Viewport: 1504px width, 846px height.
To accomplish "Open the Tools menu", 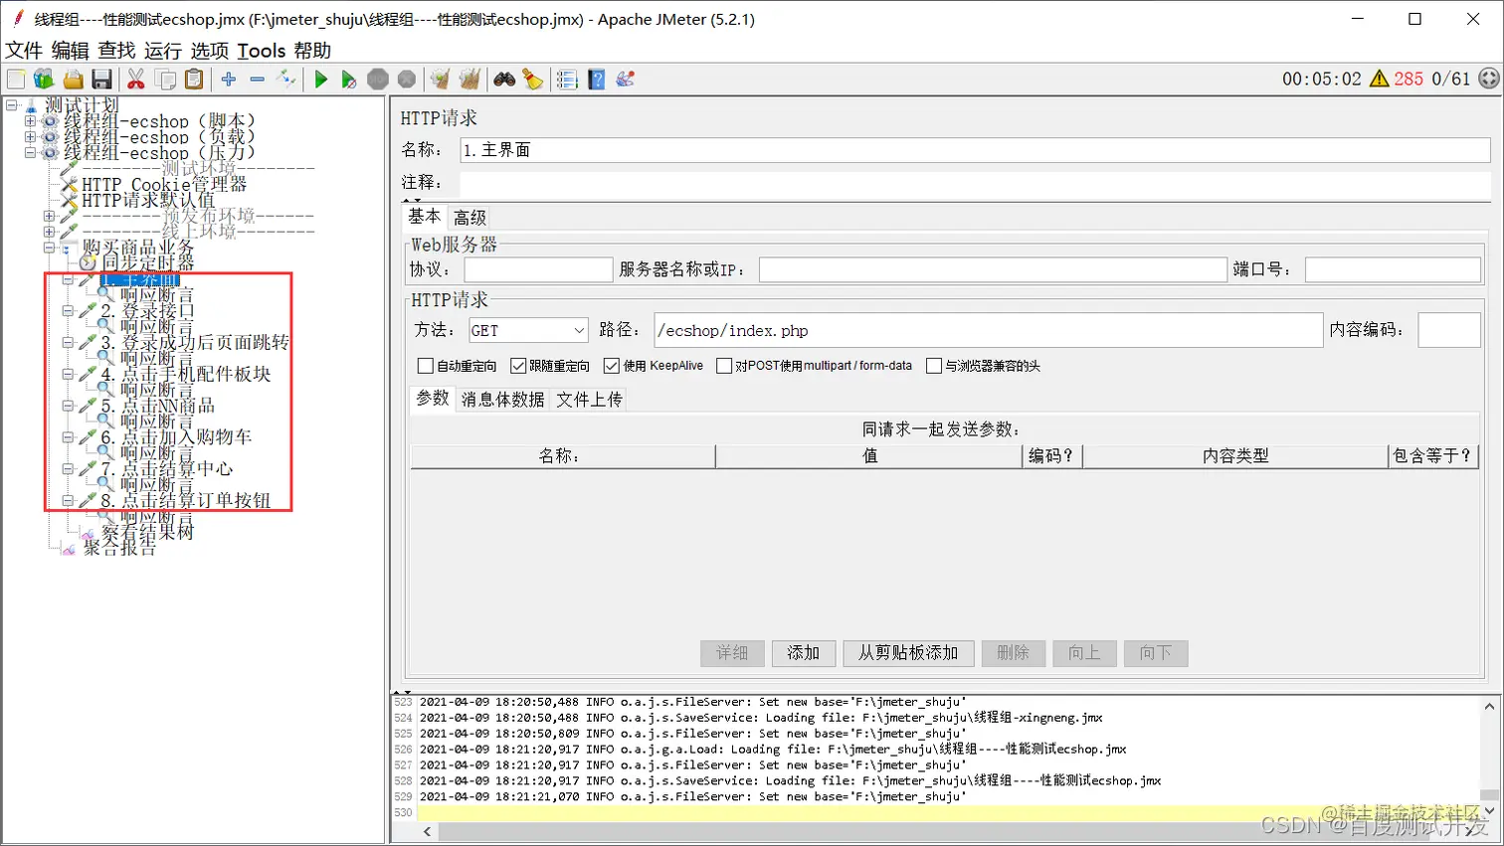I will (262, 51).
